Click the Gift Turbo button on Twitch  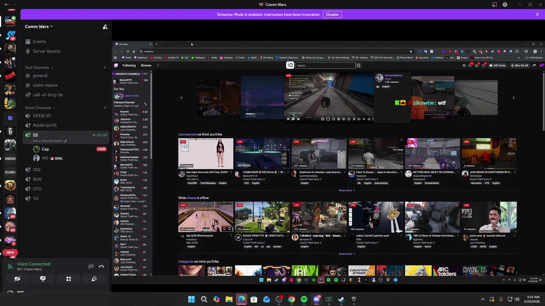(497, 65)
